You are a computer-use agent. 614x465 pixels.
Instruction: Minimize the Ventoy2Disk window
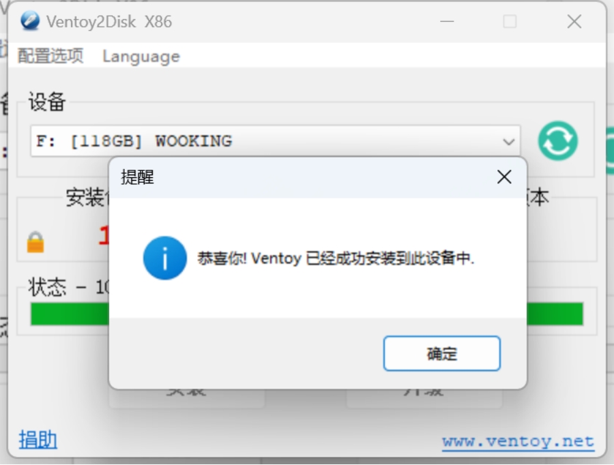447,22
